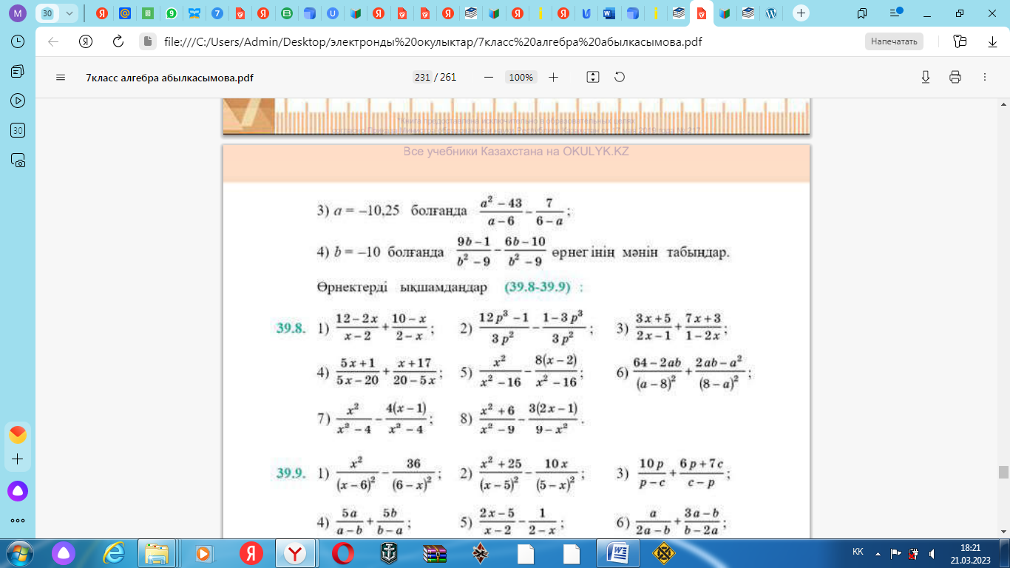The image size is (1010, 568).
Task: Click the '(39.8-39.9)' reference text
Action: 538,287
